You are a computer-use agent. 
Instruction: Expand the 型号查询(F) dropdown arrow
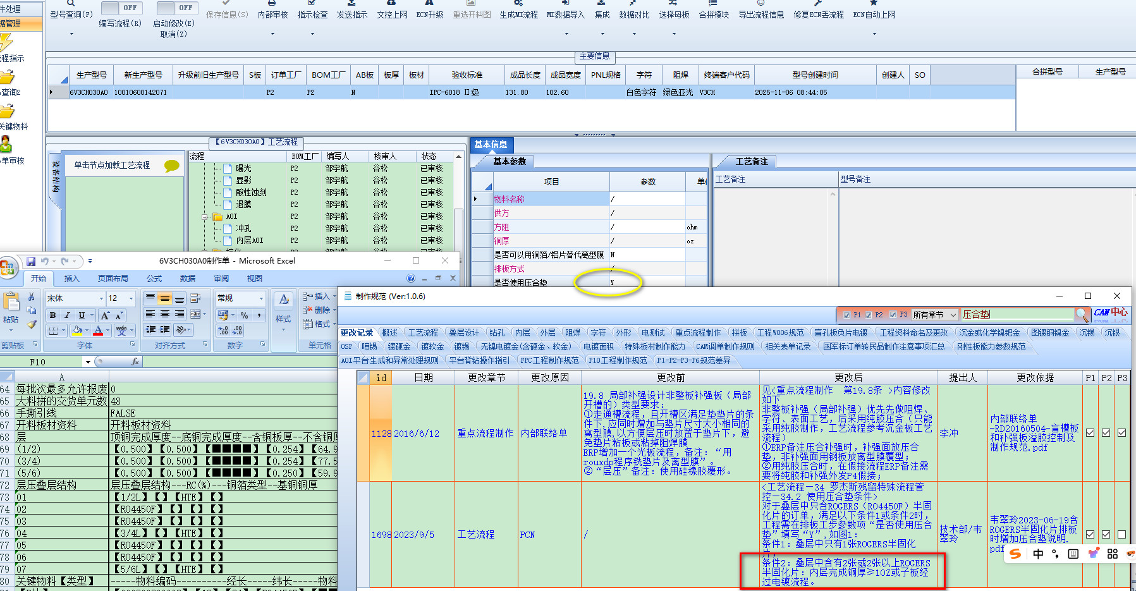[x=71, y=33]
